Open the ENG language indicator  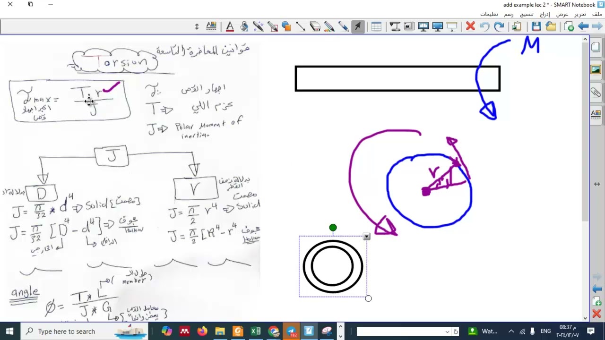545,331
